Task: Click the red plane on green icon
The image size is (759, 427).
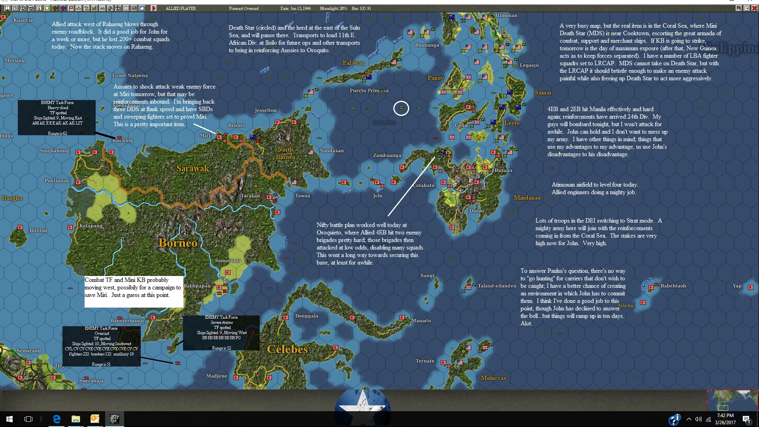Action: tap(55, 8)
